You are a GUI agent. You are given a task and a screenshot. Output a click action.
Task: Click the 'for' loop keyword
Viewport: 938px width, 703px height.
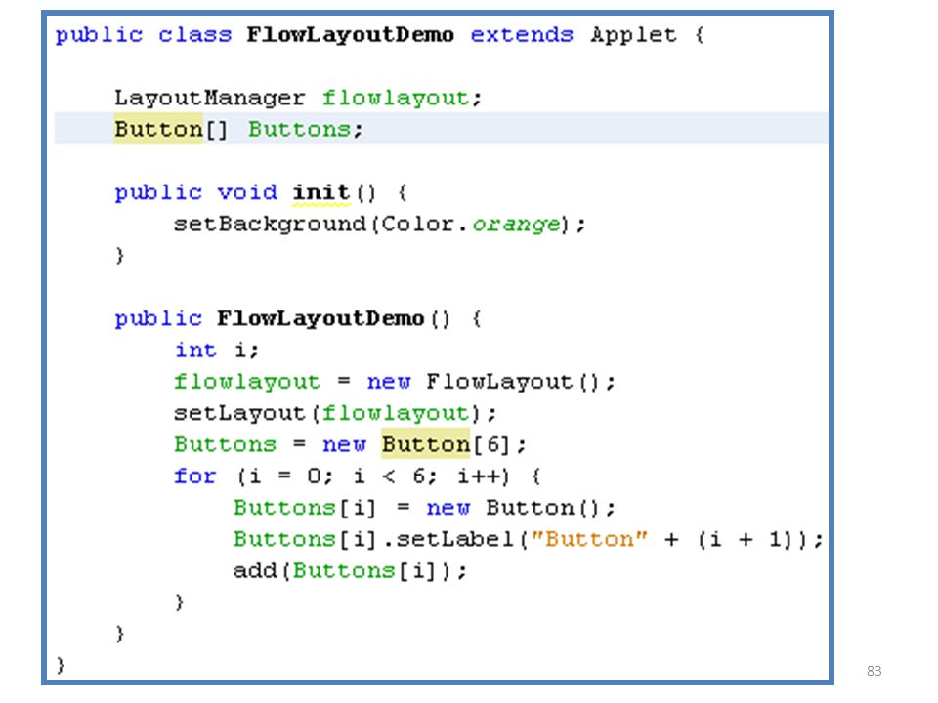tap(195, 476)
